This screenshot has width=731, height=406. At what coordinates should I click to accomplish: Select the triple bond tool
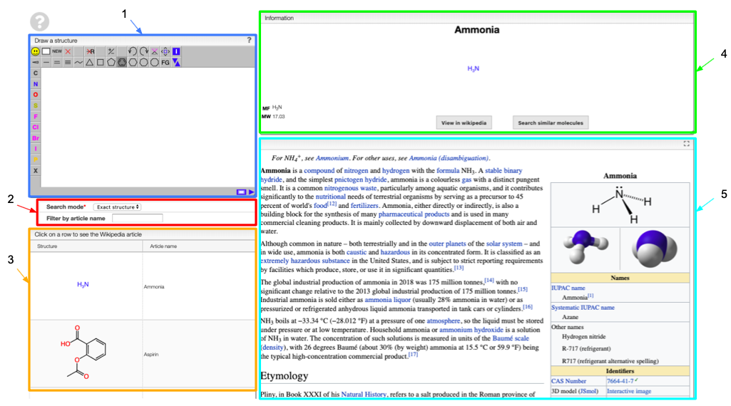pos(68,63)
